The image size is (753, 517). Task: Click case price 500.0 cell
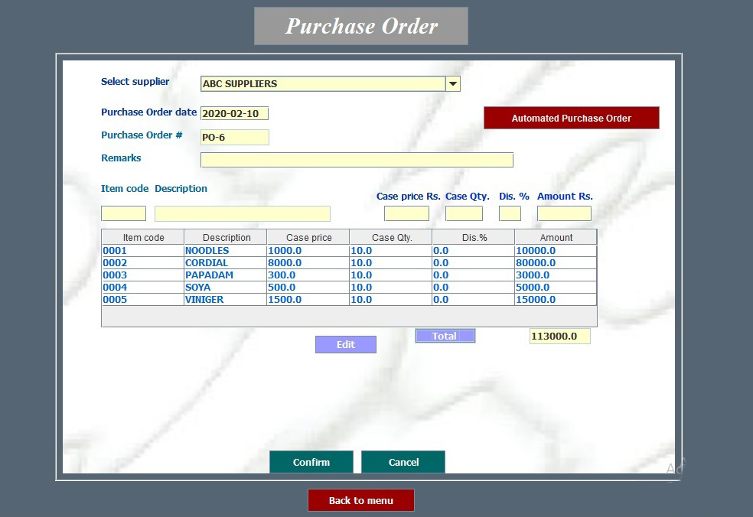(x=308, y=287)
